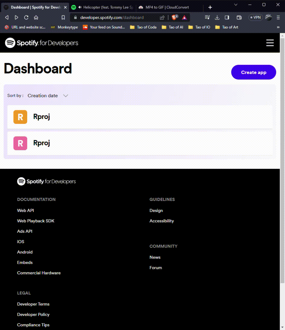
Task: Open the pink R app icon for Rproj
Action: [20, 143]
